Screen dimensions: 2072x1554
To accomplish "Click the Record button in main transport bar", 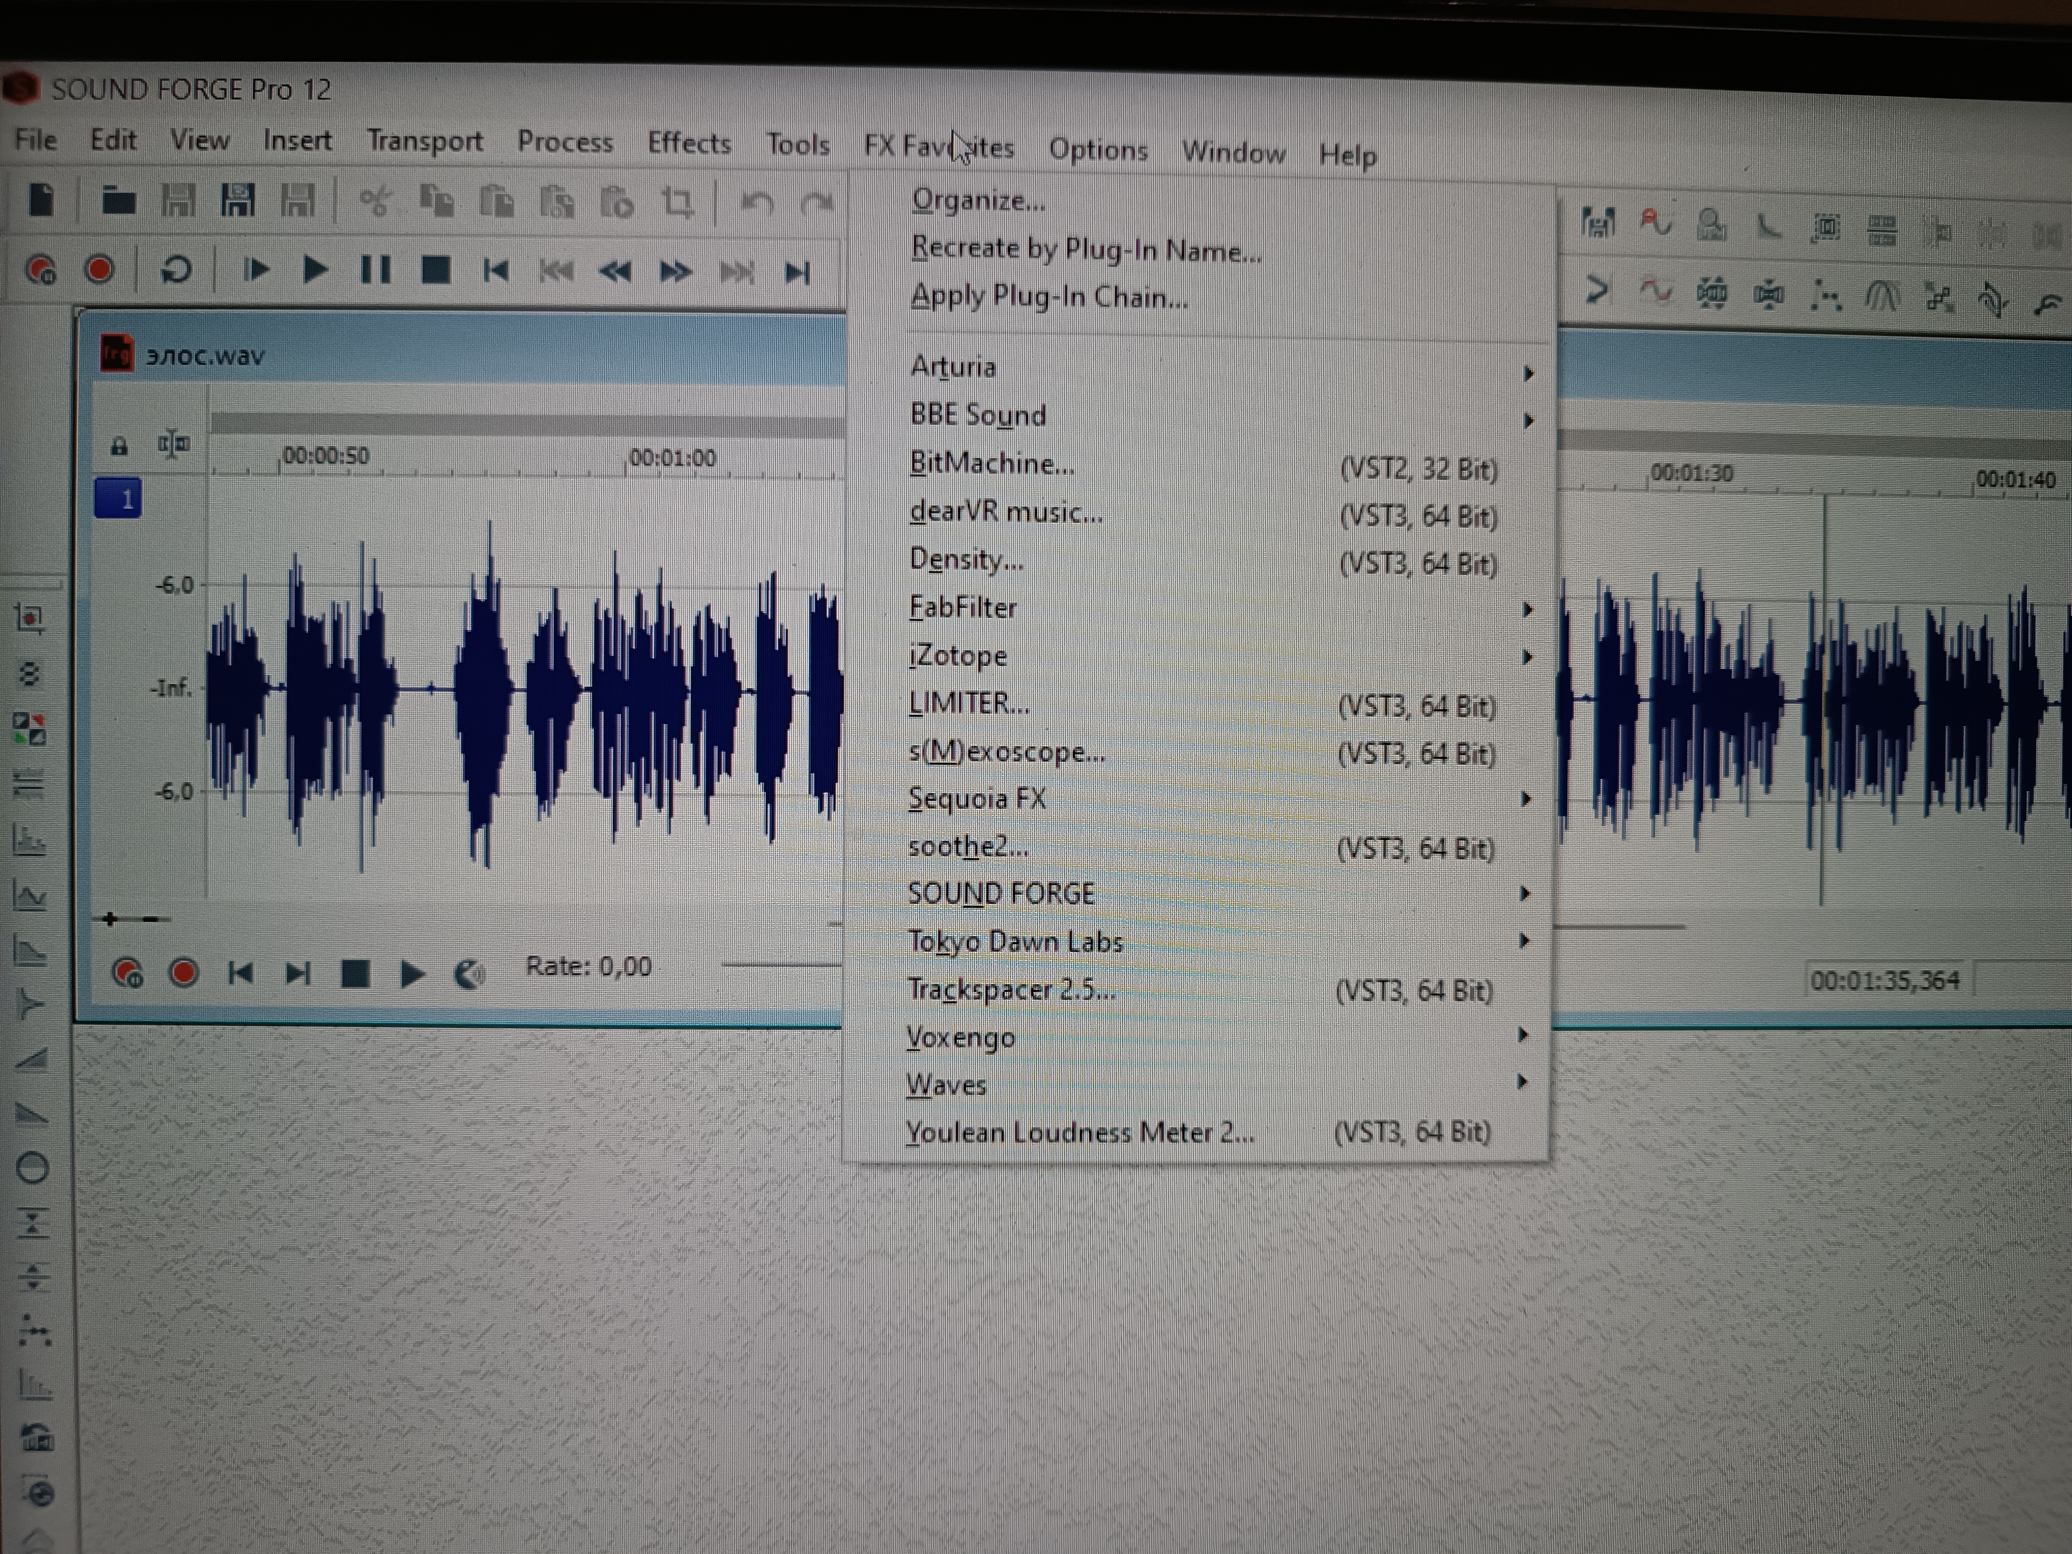I will [x=99, y=270].
